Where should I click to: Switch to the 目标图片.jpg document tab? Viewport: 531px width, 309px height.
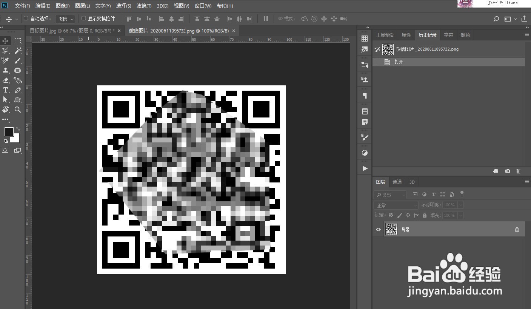pyautogui.click(x=72, y=31)
